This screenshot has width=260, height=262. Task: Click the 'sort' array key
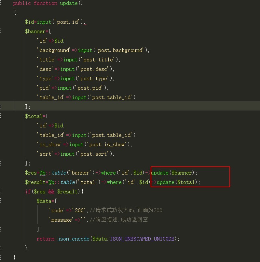pyautogui.click(x=45, y=154)
